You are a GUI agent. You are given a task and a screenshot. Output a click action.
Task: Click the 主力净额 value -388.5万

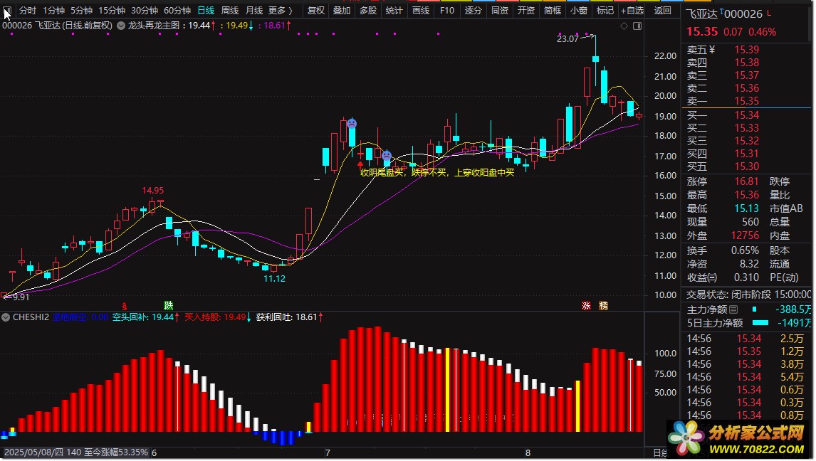[x=794, y=309]
